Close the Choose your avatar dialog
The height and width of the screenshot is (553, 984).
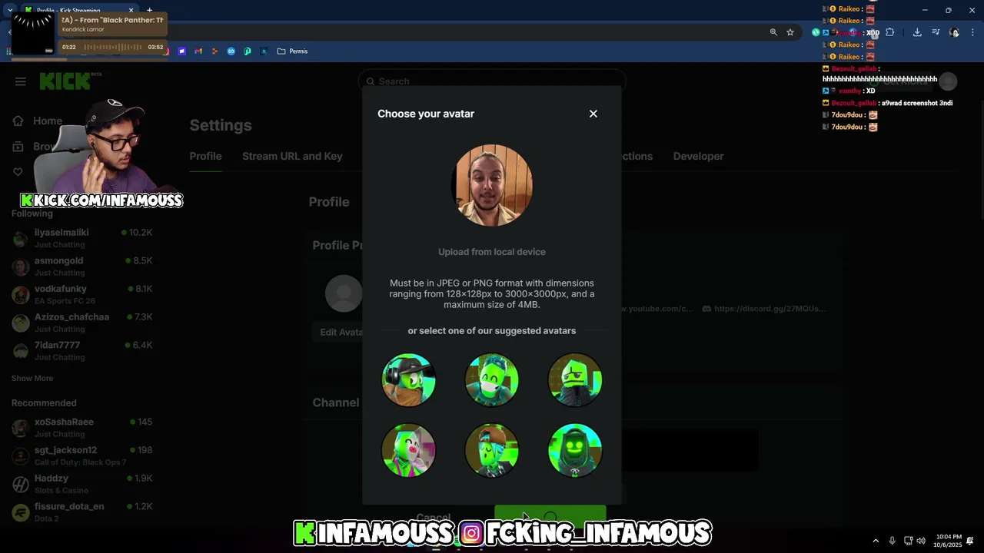[593, 114]
